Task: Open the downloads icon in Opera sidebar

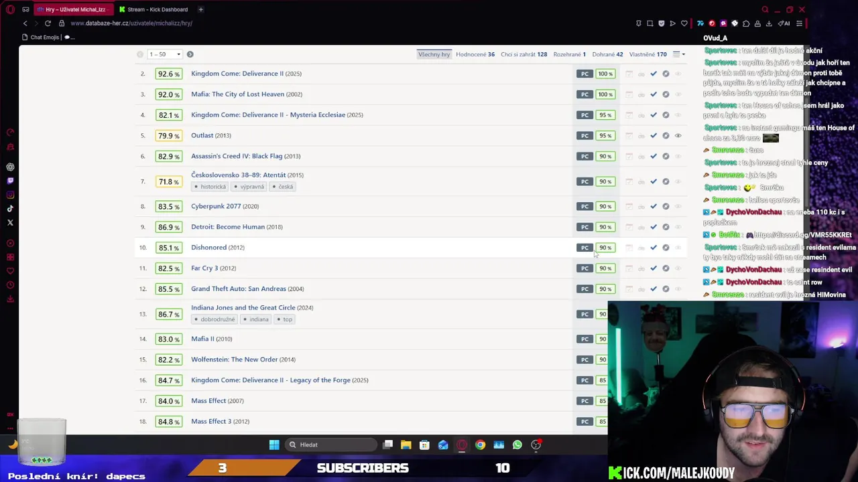Action: pos(10,299)
